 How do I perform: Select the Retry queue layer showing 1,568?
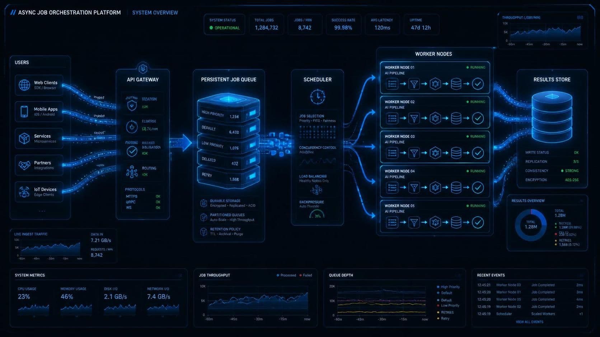tap(228, 177)
